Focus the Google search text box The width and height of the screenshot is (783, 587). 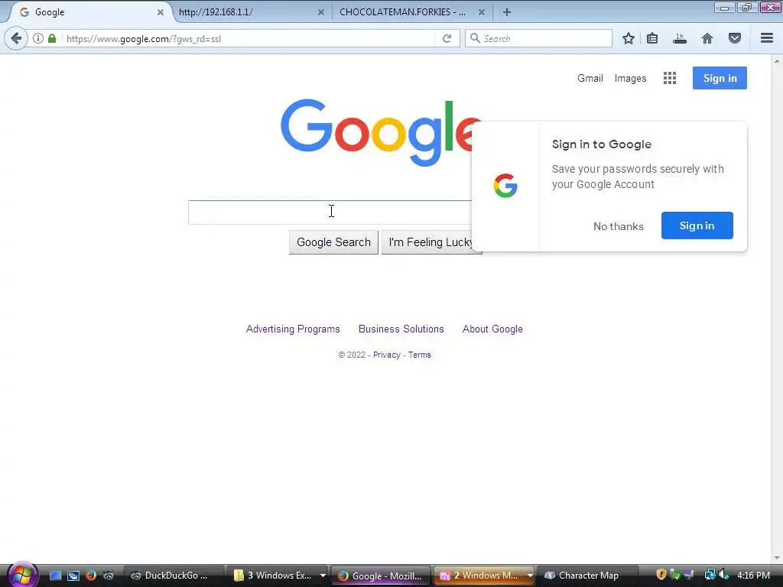point(330,212)
